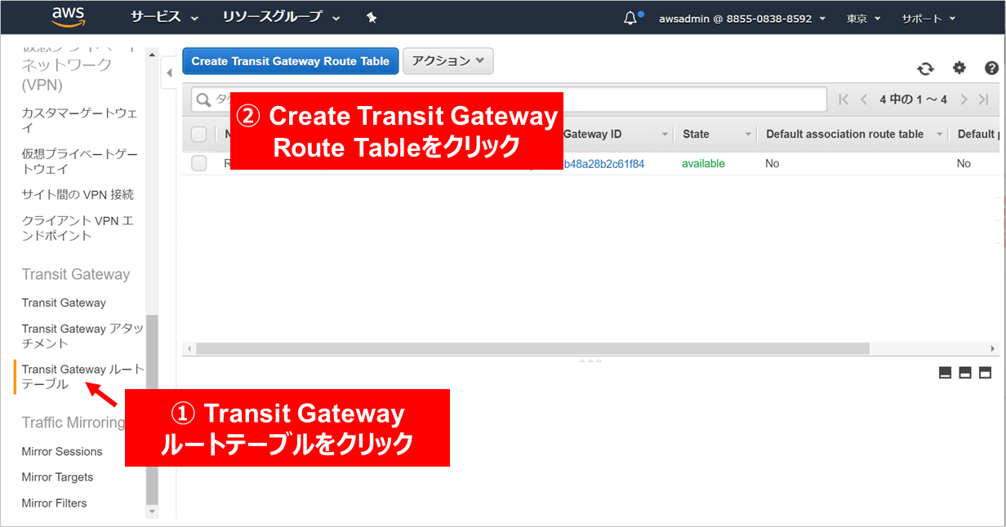
Task: Click the AWS logo home icon
Action: 68,16
